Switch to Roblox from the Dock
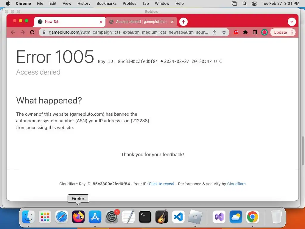The height and width of the screenshot is (229, 305). coord(195,217)
